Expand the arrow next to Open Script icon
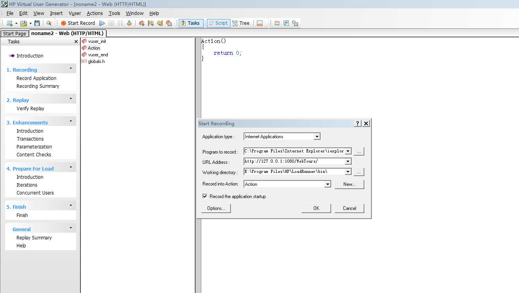Viewport: 519px width, 293px height. click(30, 23)
